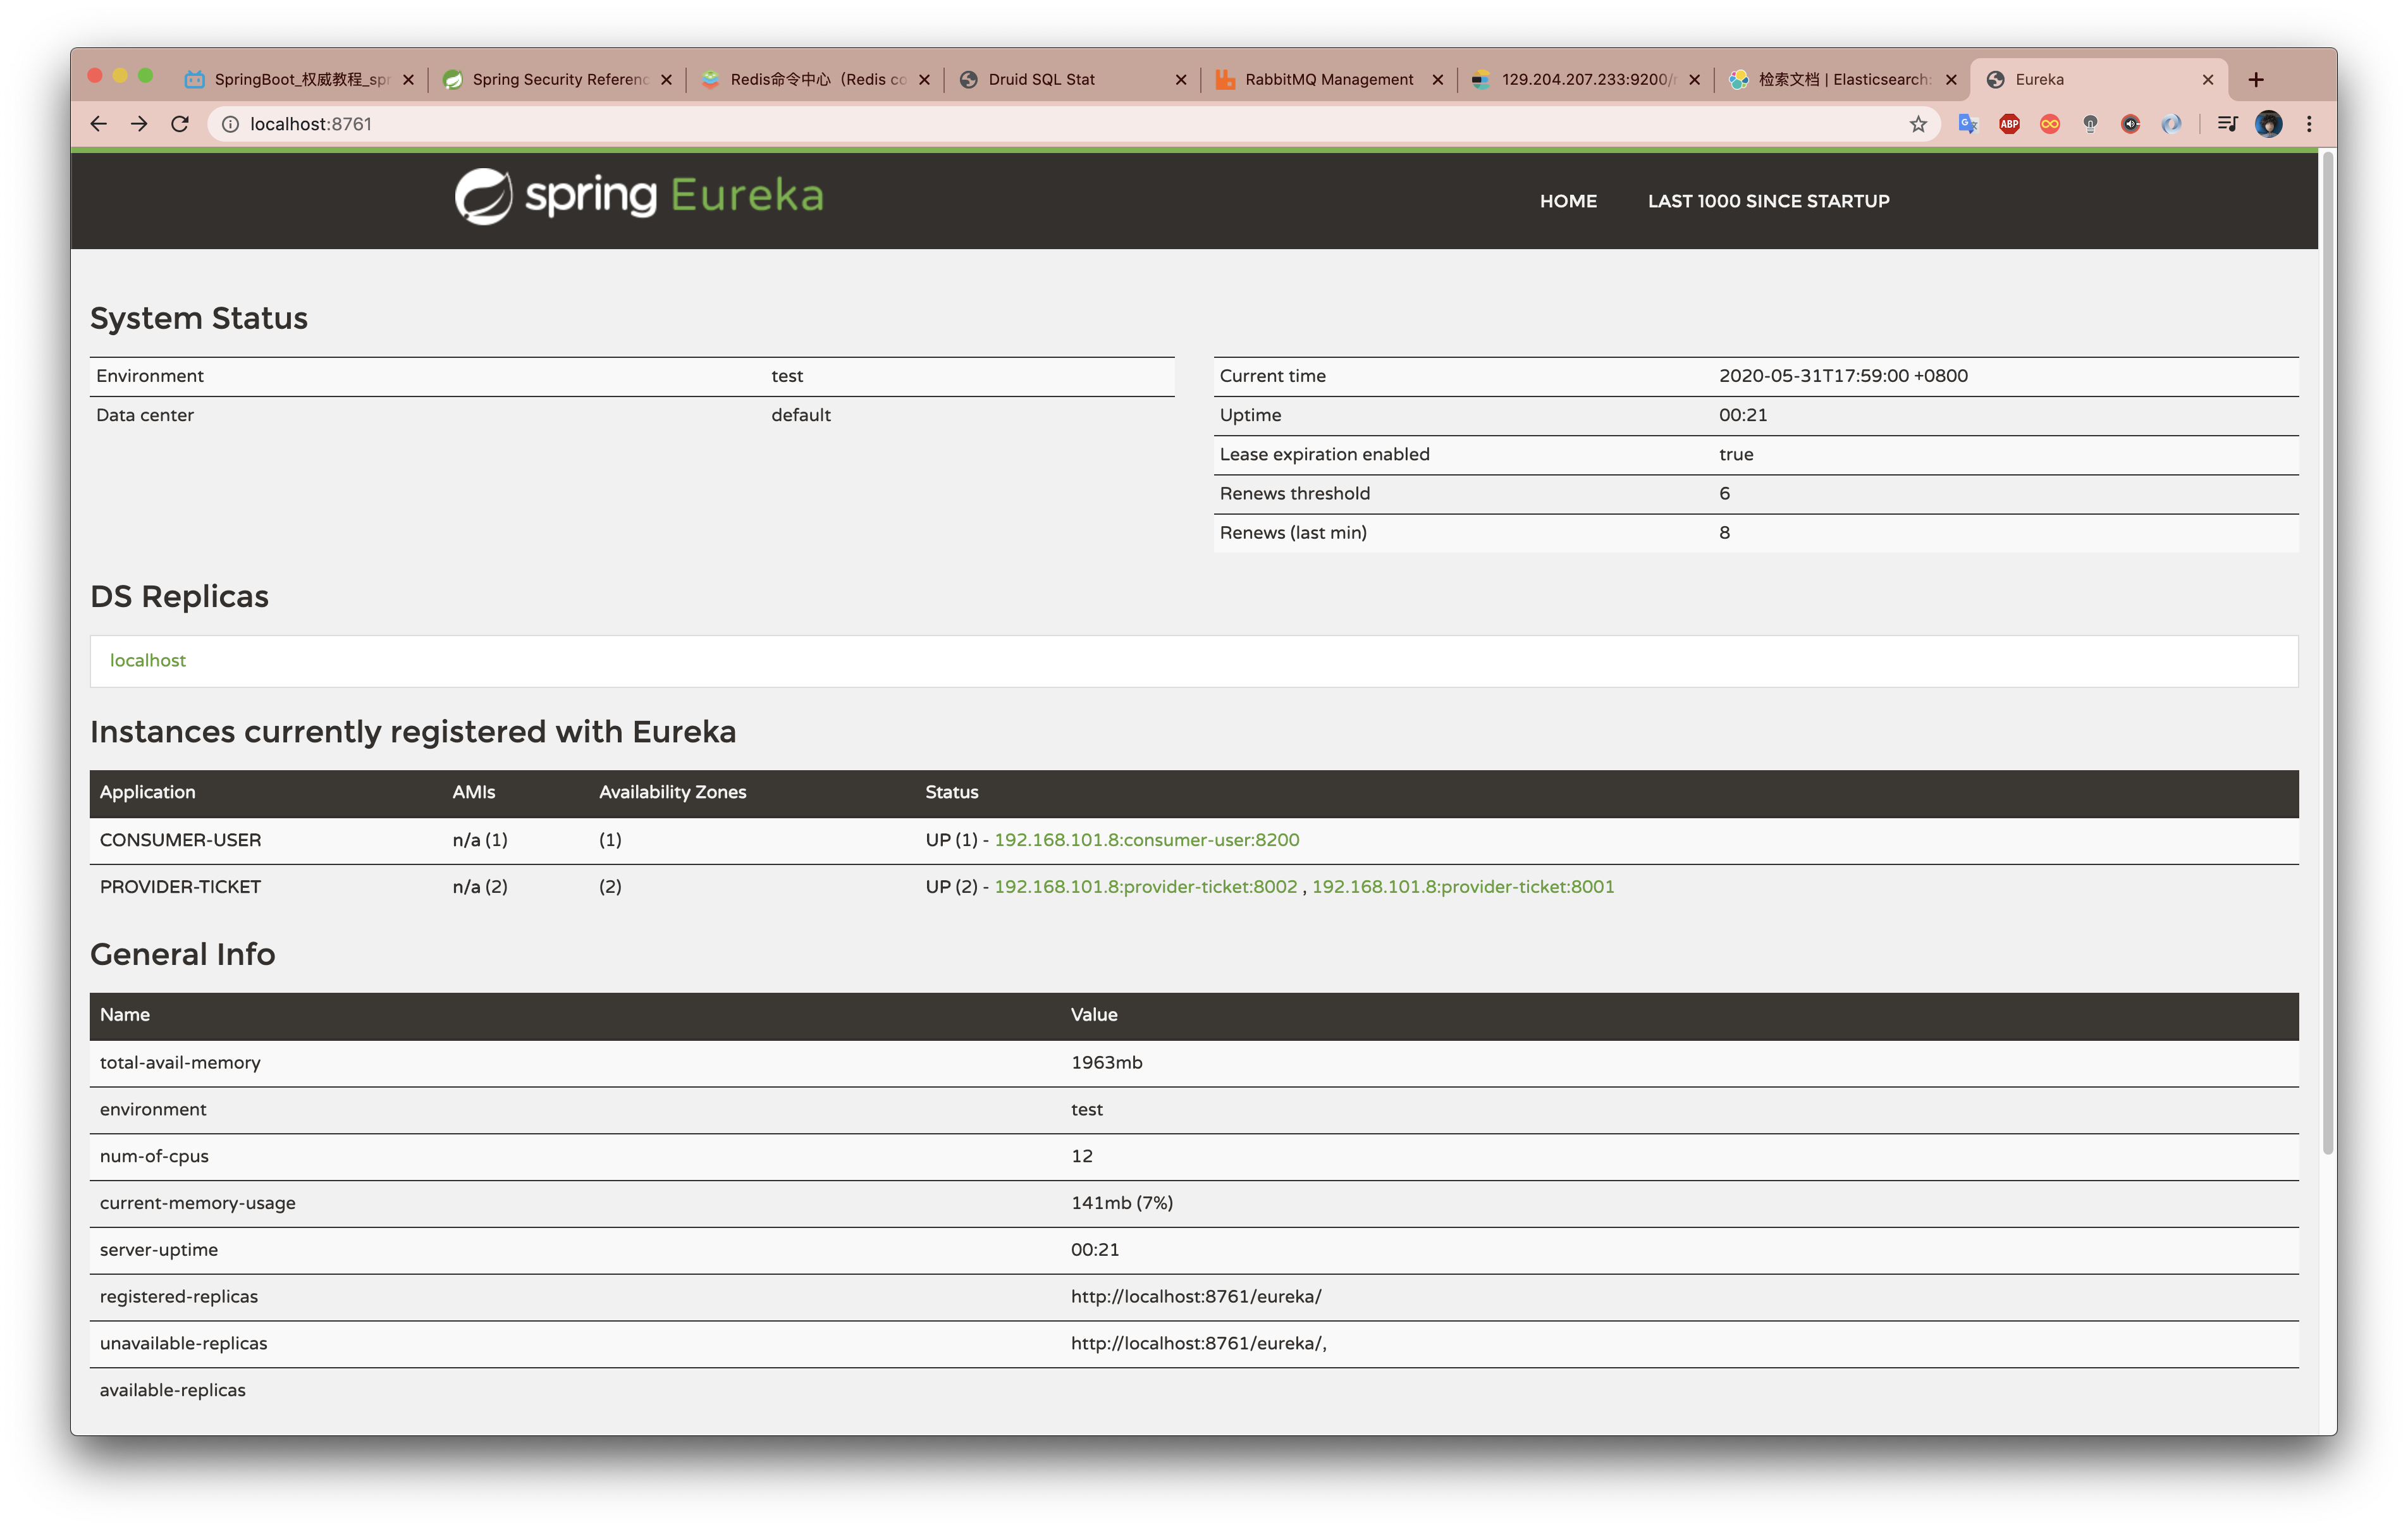Click the Data center value default
The height and width of the screenshot is (1529, 2408).
(801, 415)
